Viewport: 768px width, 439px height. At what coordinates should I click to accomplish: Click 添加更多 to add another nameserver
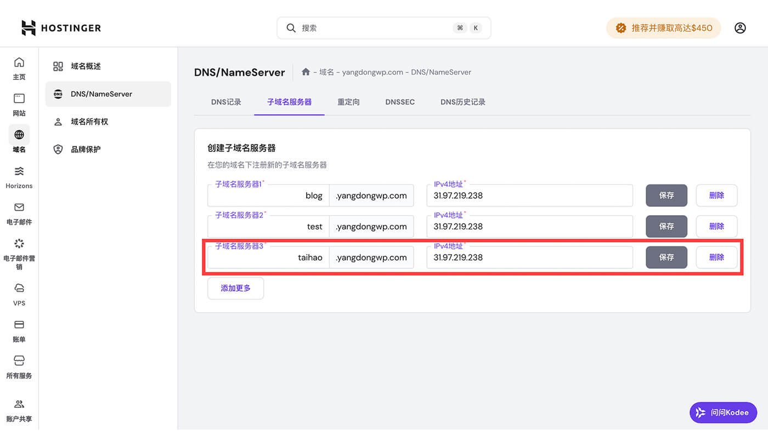[x=235, y=288]
